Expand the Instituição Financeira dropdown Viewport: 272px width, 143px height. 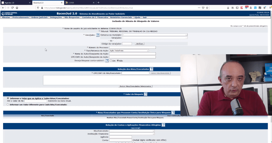[132, 134]
